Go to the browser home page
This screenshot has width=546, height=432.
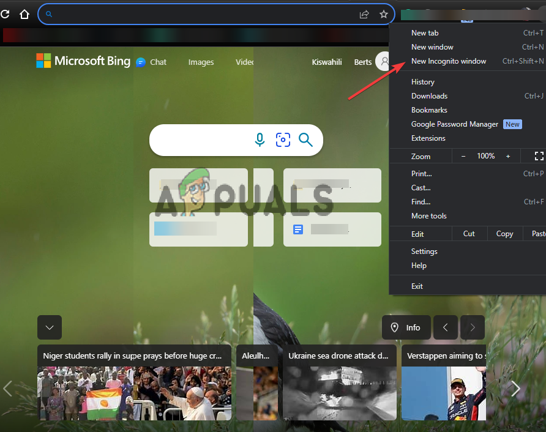tap(24, 13)
